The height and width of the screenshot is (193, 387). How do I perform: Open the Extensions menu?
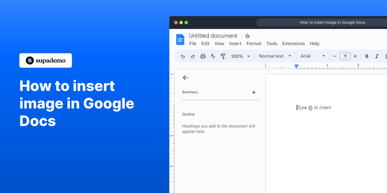pos(293,43)
